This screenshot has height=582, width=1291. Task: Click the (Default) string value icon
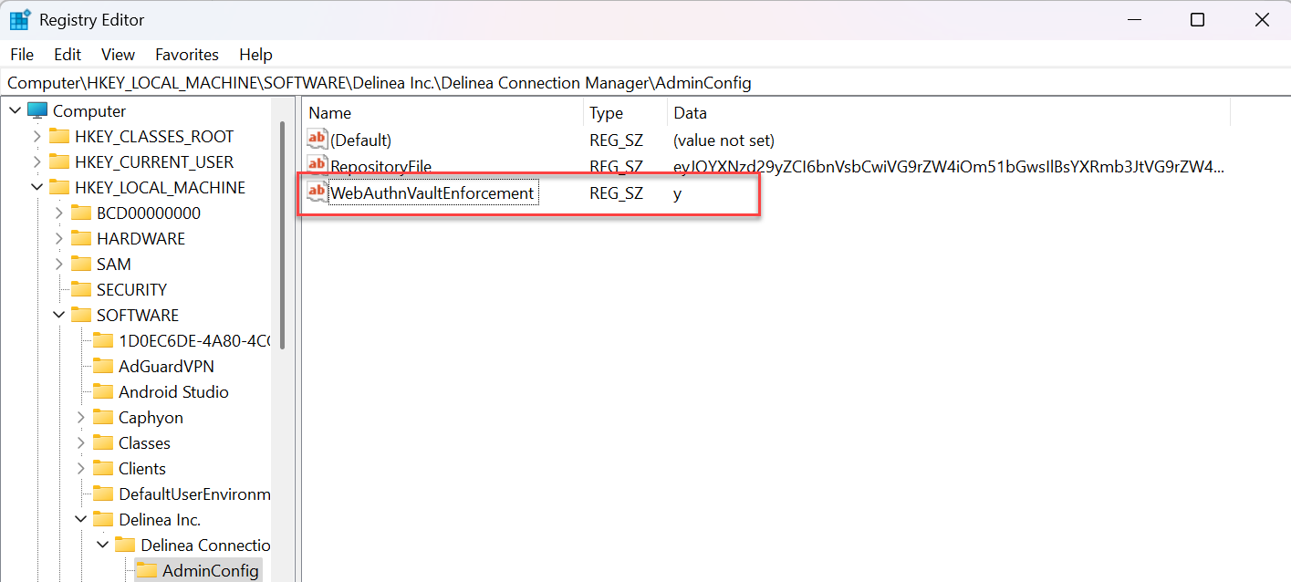point(317,140)
